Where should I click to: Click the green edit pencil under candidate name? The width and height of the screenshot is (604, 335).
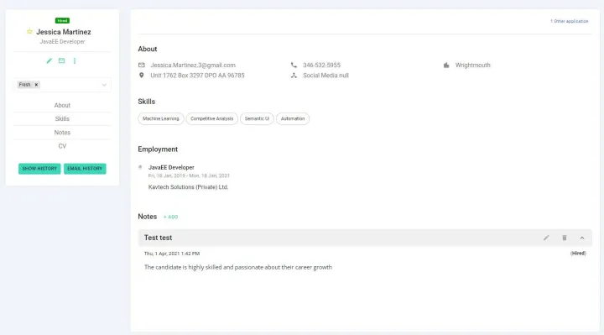[x=49, y=61]
